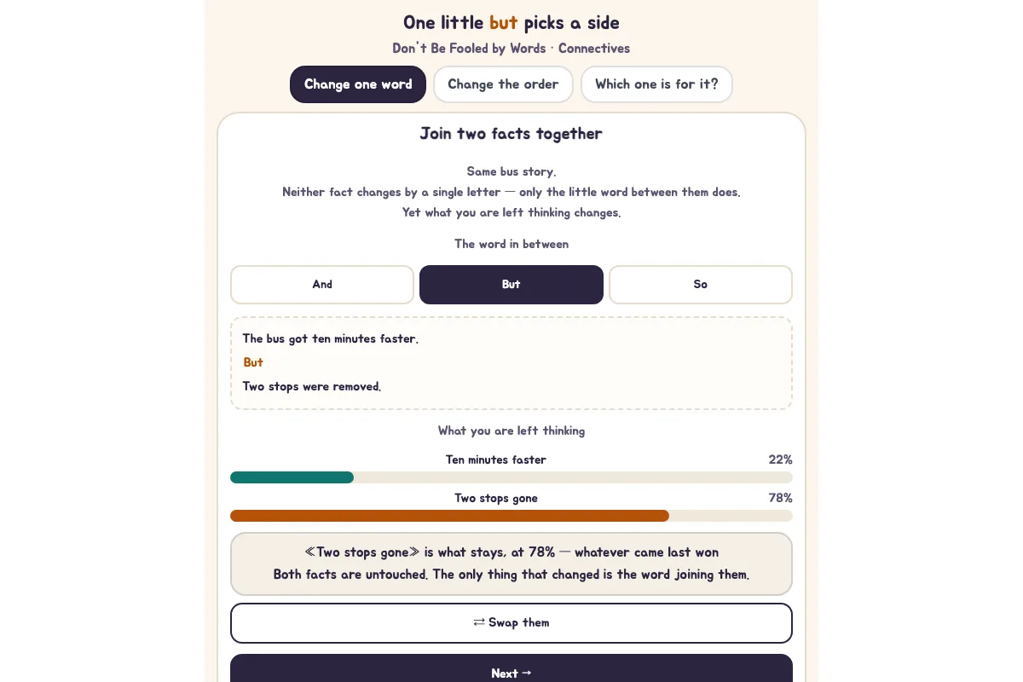Click the orange 'But' word in the sentence box
The height and width of the screenshot is (682, 1023).
pos(253,363)
